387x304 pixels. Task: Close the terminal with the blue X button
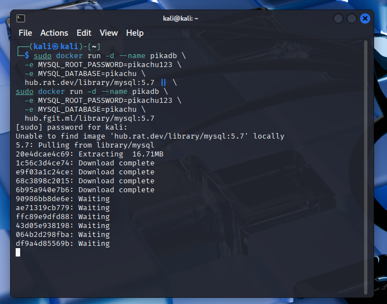click(365, 18)
